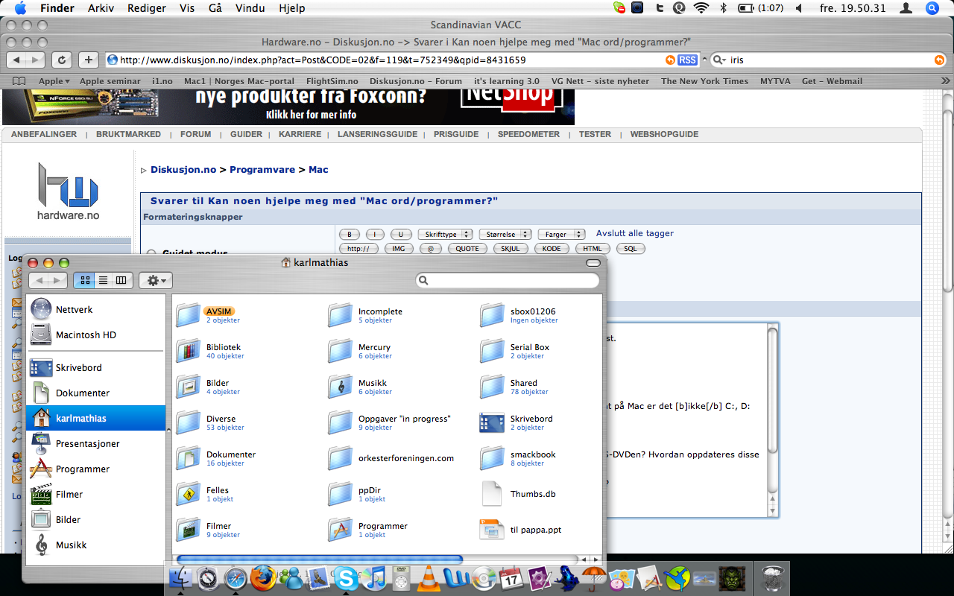Select the smackbook folder icon

click(493, 458)
